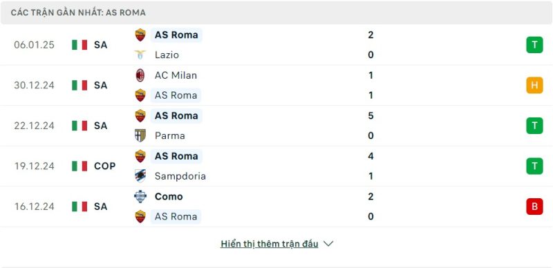Click the AC Milan club crest

140,75
